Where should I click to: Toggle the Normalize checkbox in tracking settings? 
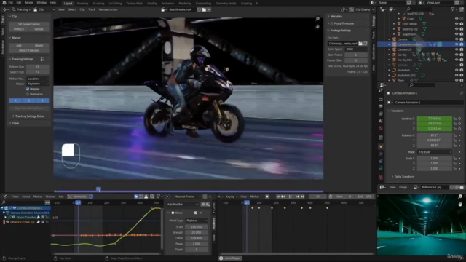28,94
